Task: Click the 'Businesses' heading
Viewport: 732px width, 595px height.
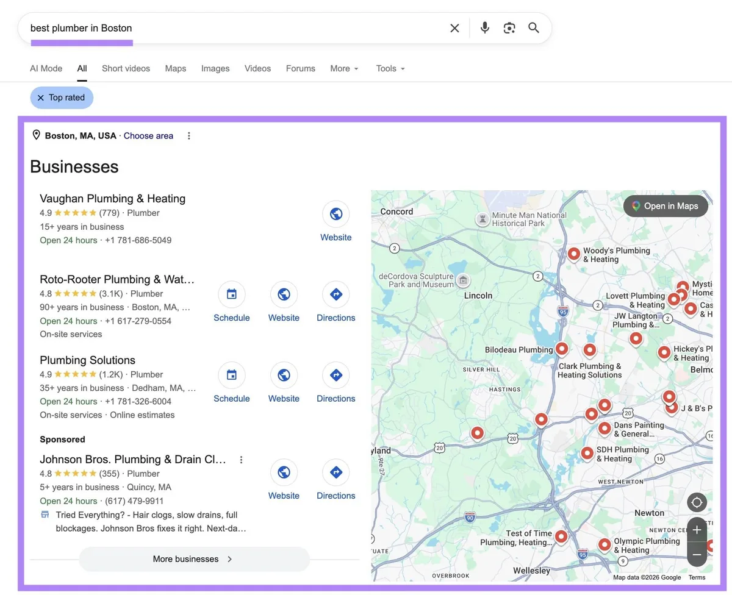Action: click(74, 166)
